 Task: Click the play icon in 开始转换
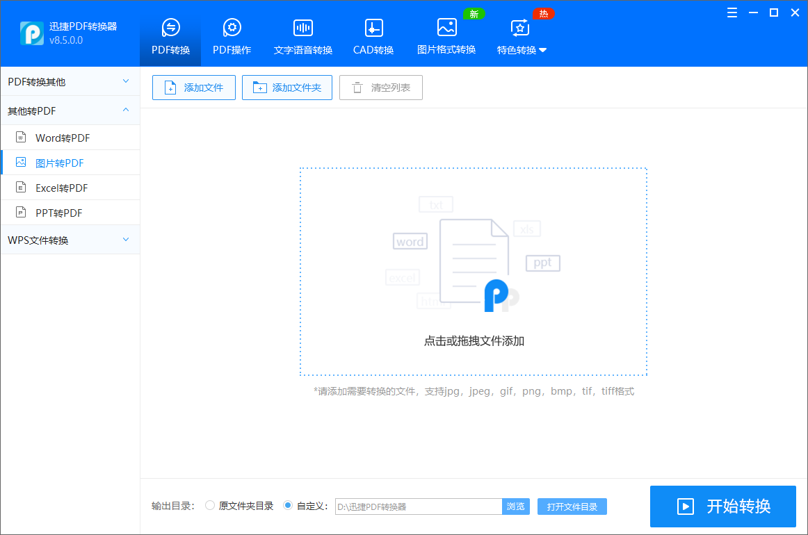click(x=685, y=506)
